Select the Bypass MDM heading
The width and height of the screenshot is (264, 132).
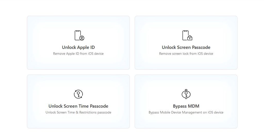click(186, 106)
